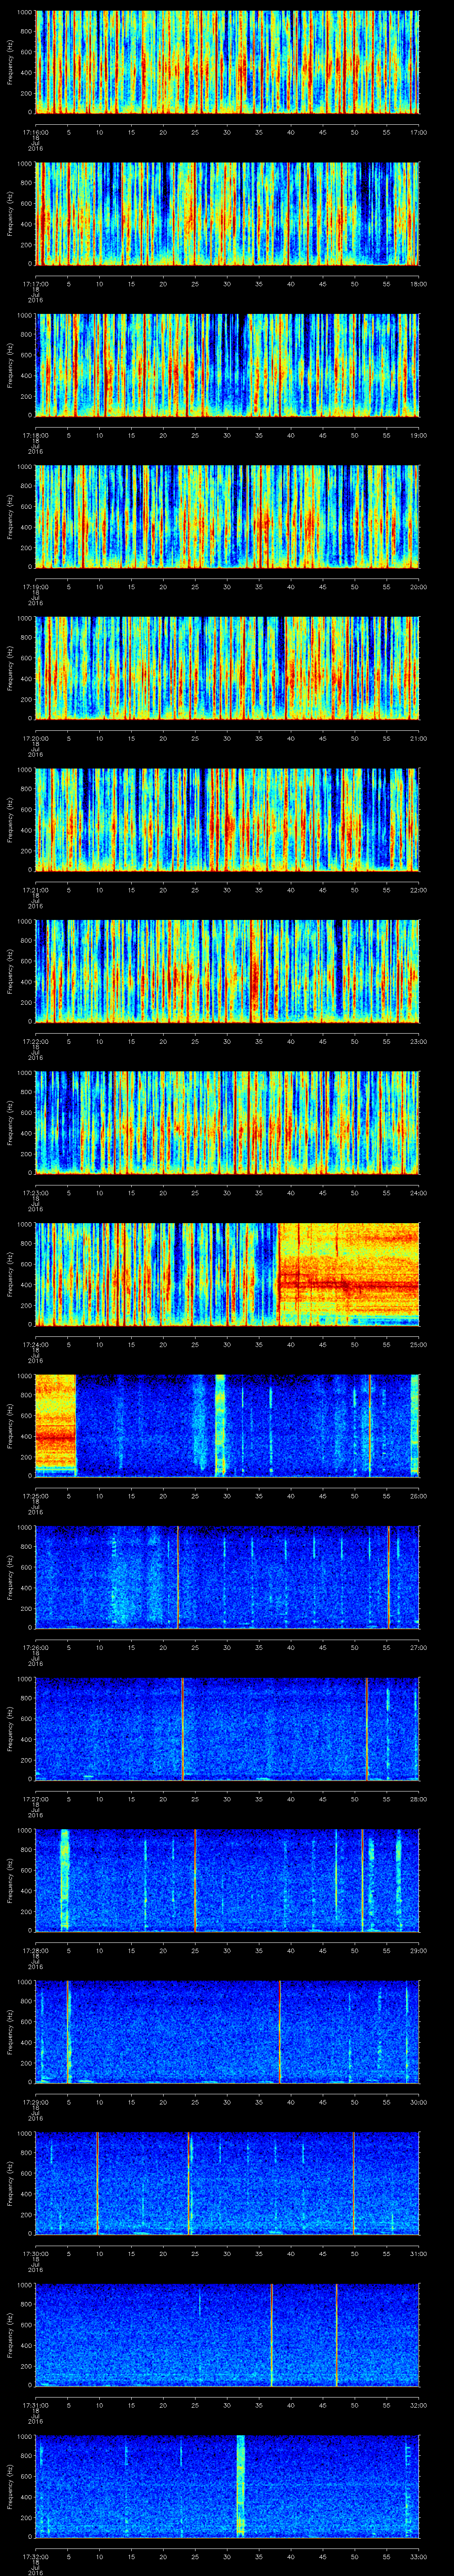Click Frequency (Hz) label of the 17:32 spectrogram
This screenshot has height=2576, width=454.
click(x=9, y=2485)
